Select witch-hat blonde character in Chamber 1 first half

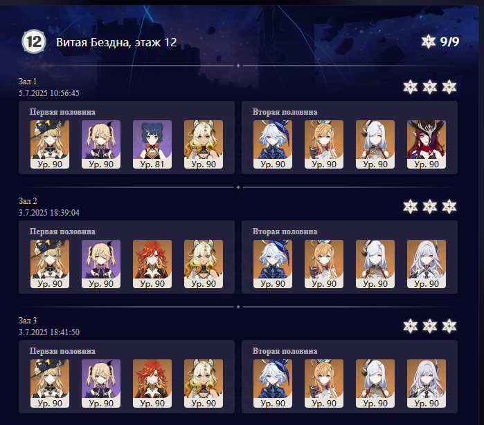click(50, 144)
